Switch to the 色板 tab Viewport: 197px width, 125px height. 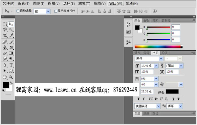146,20
